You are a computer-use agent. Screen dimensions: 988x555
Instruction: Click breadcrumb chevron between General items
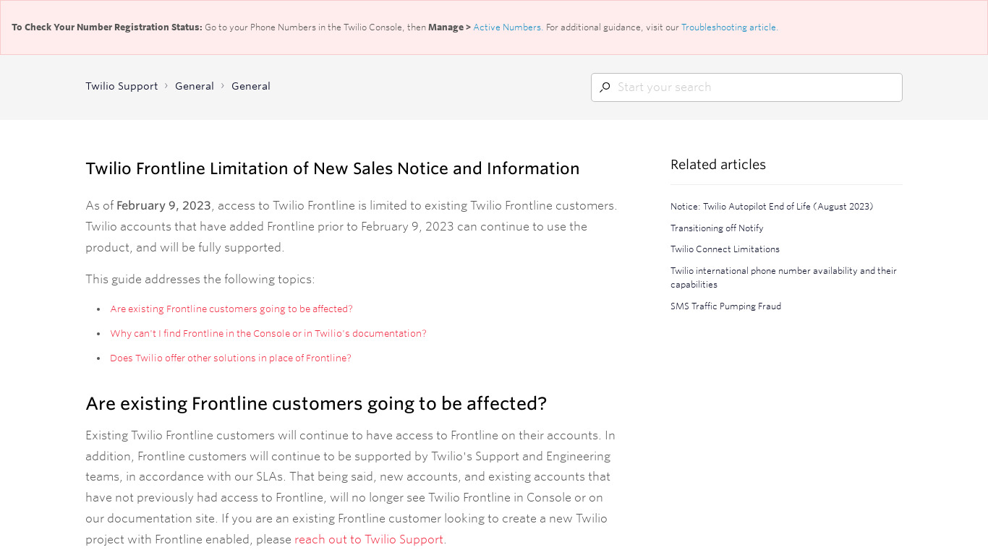coord(223,86)
